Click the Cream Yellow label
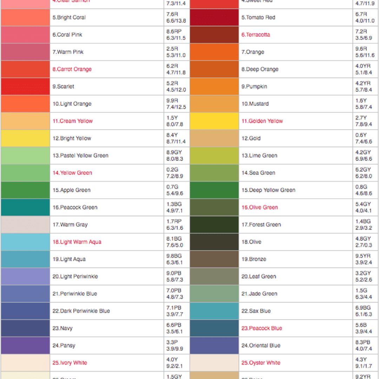The height and width of the screenshot is (379, 379). click(x=73, y=121)
